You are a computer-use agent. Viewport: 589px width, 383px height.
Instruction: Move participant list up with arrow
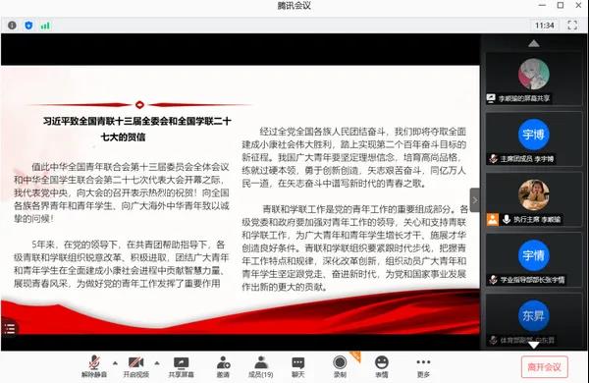click(534, 43)
